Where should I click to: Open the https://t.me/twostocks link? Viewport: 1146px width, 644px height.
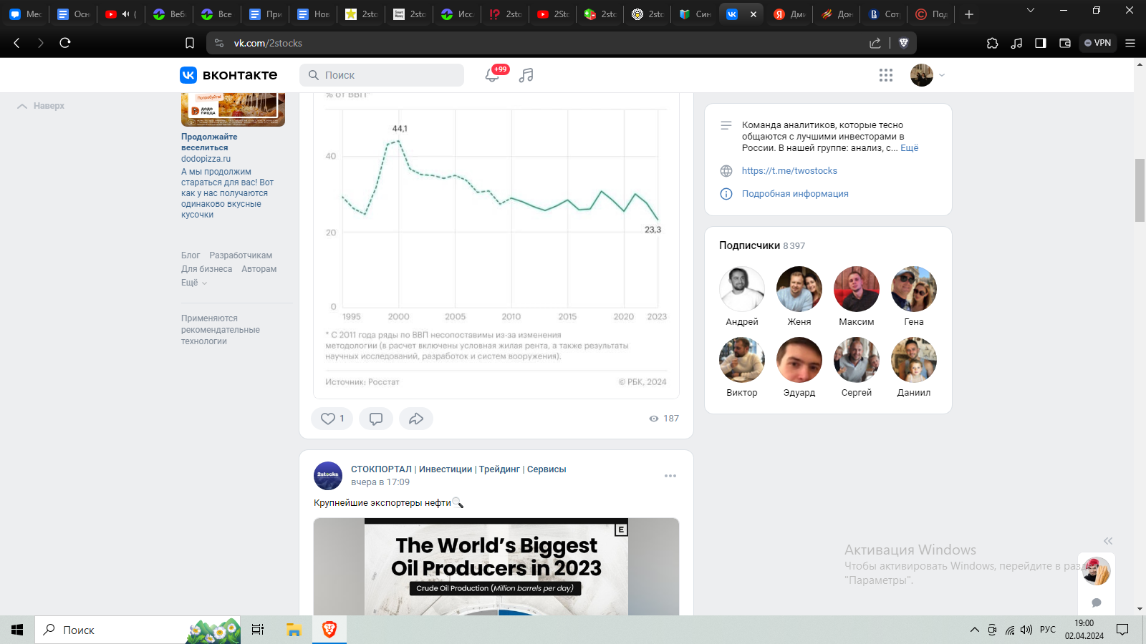(x=789, y=171)
